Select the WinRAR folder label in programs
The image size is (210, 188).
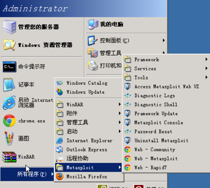coord(75,104)
